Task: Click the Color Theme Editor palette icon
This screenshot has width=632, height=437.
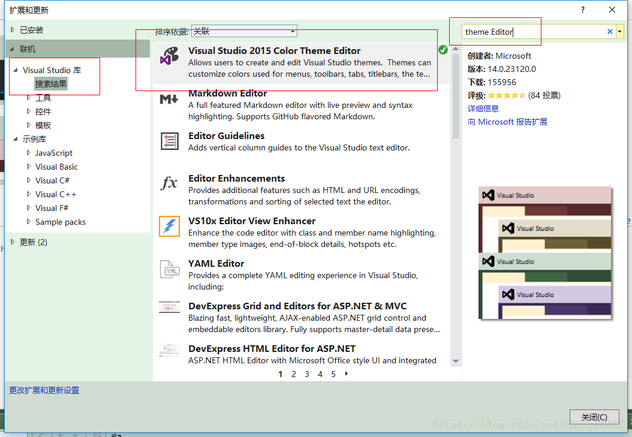Action: click(x=169, y=56)
